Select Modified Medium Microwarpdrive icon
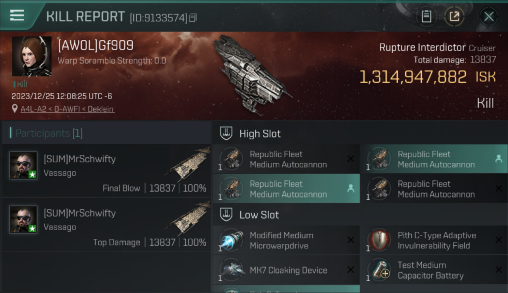Screen dimensions: 508x293 pos(231,240)
